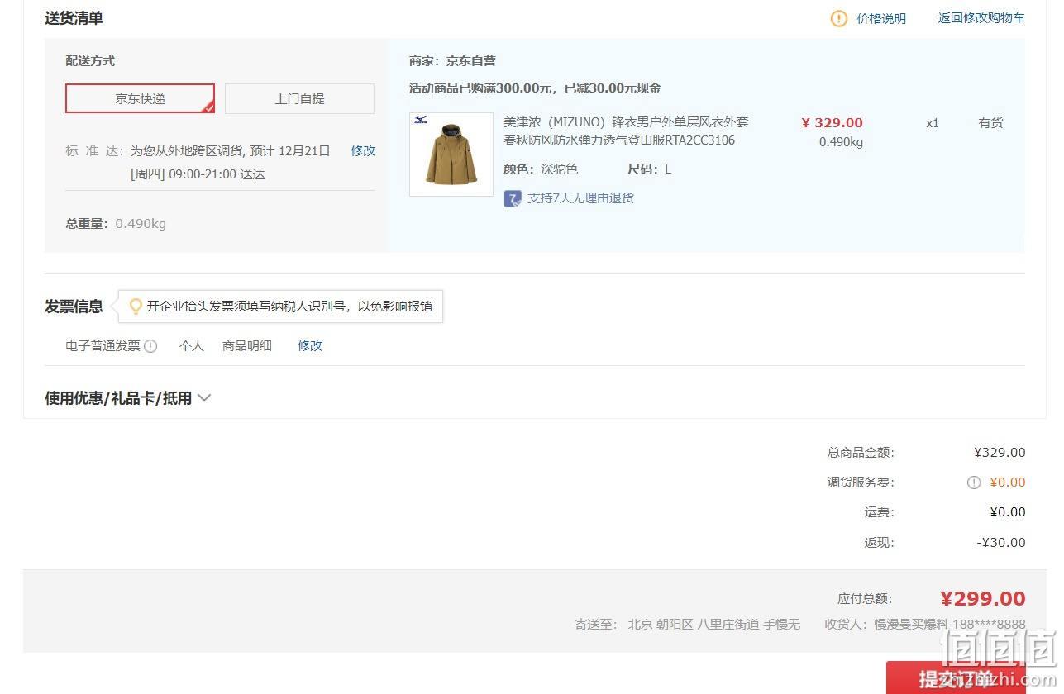Expand 使用优惠/礼品卡/抵用 section chevron
1064x694 pixels.
(x=204, y=398)
